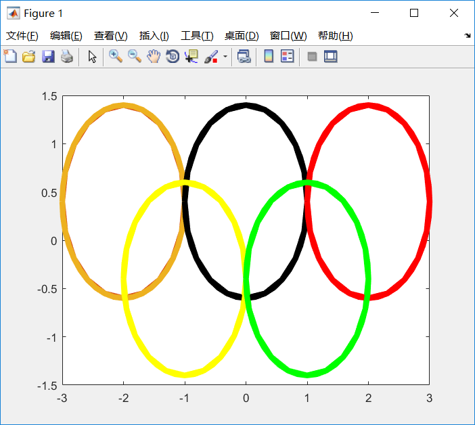475x425 pixels.
Task: Click the Hide Plot Tools icon
Action: [312, 57]
